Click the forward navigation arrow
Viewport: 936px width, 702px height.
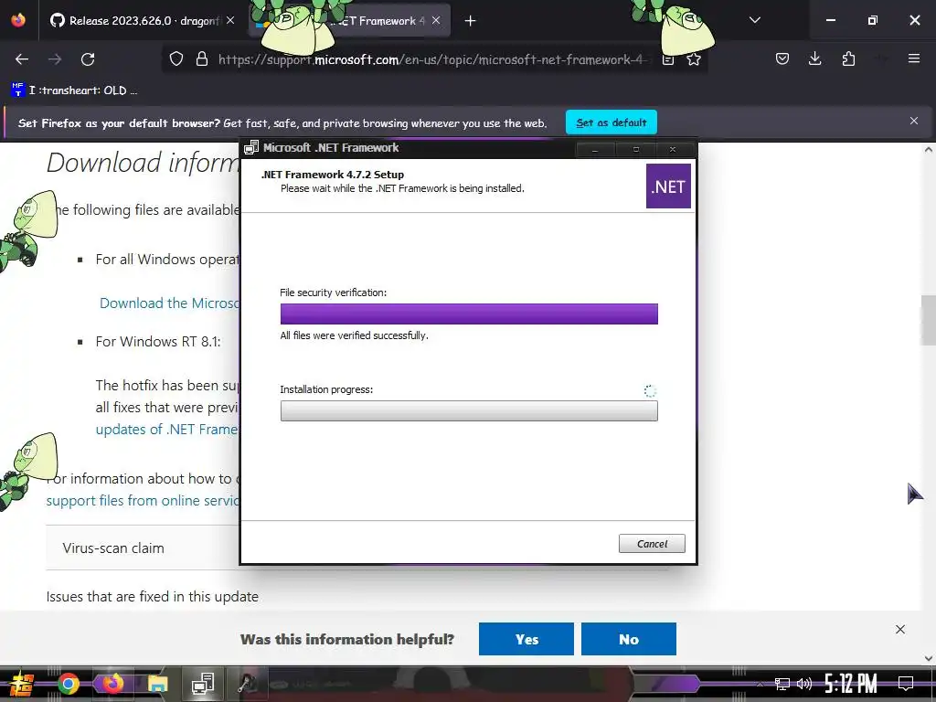tap(55, 59)
